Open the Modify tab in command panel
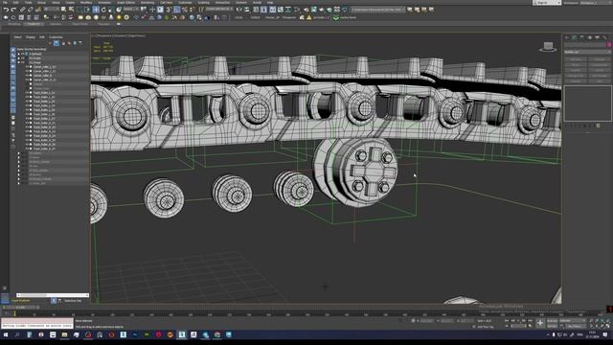 click(575, 37)
